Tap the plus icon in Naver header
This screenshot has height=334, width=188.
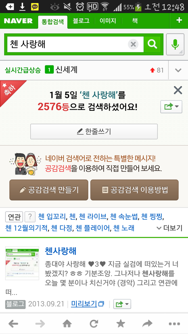point(179,20)
